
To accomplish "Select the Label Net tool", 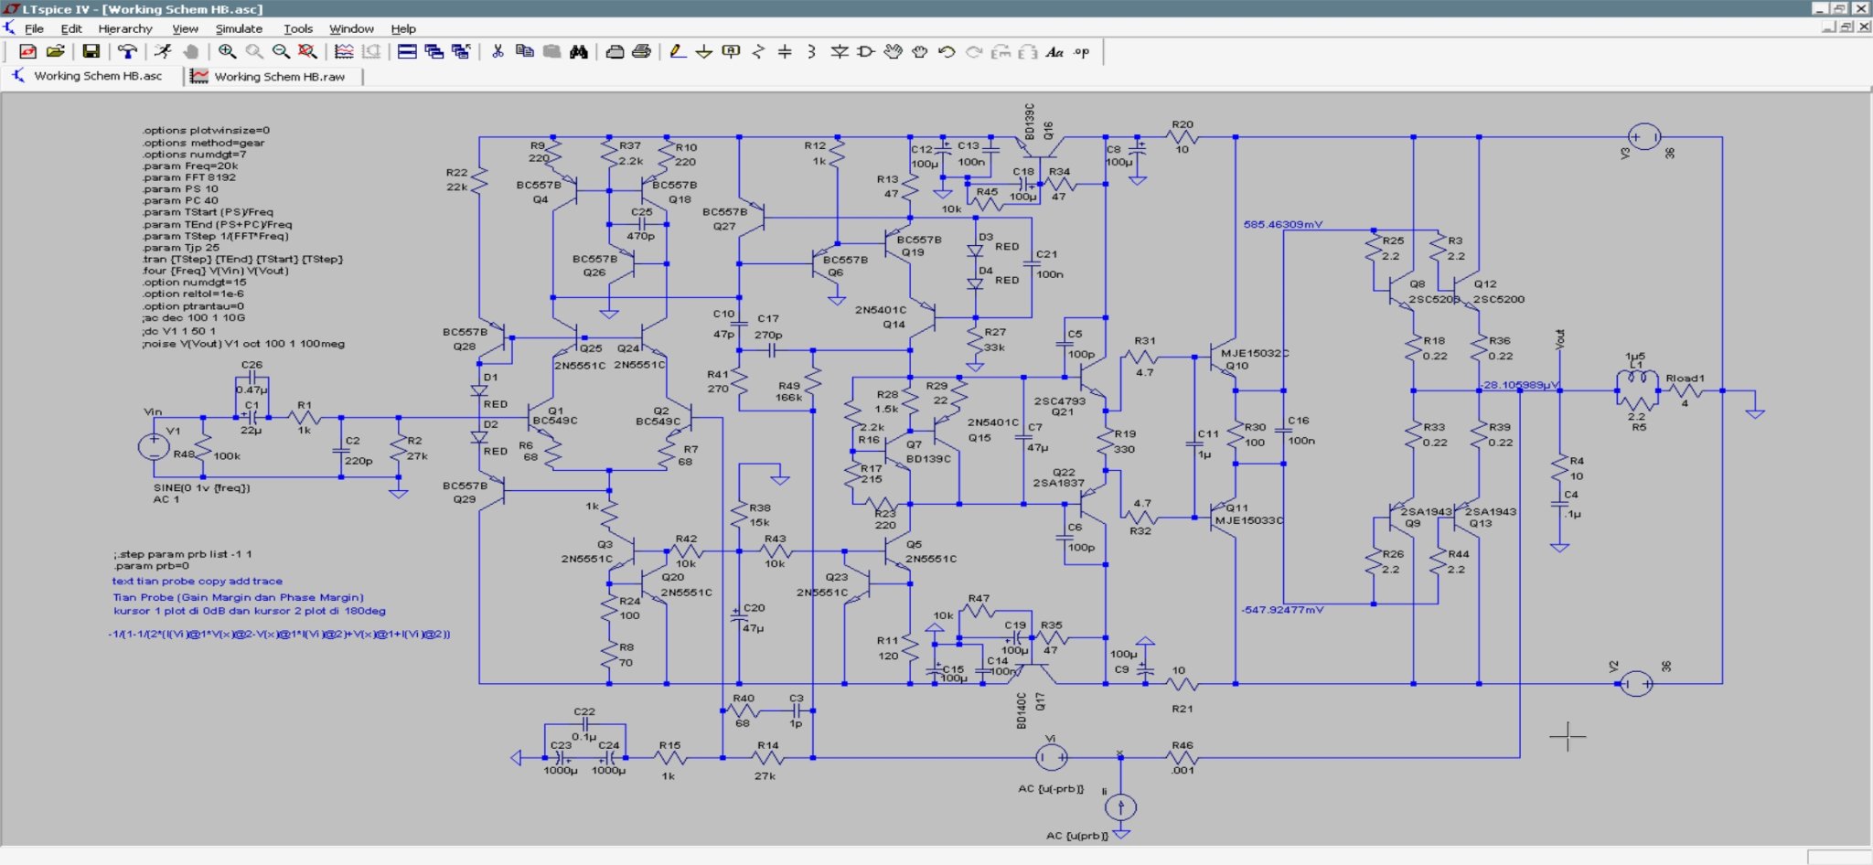I will point(731,52).
